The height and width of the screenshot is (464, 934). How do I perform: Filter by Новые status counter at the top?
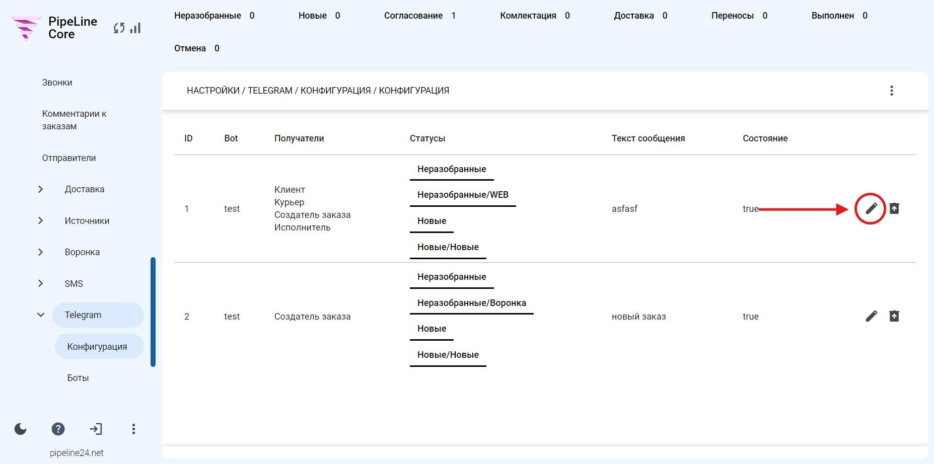pyautogui.click(x=319, y=16)
